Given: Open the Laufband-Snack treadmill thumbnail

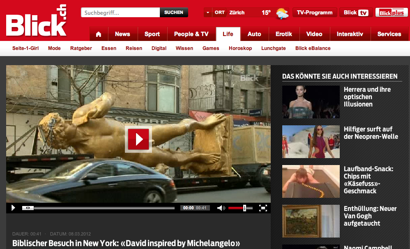Looking at the screenshot, I should [x=311, y=181].
